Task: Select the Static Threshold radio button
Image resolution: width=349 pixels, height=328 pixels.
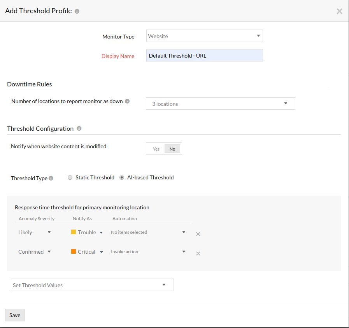Action: [x=70, y=177]
